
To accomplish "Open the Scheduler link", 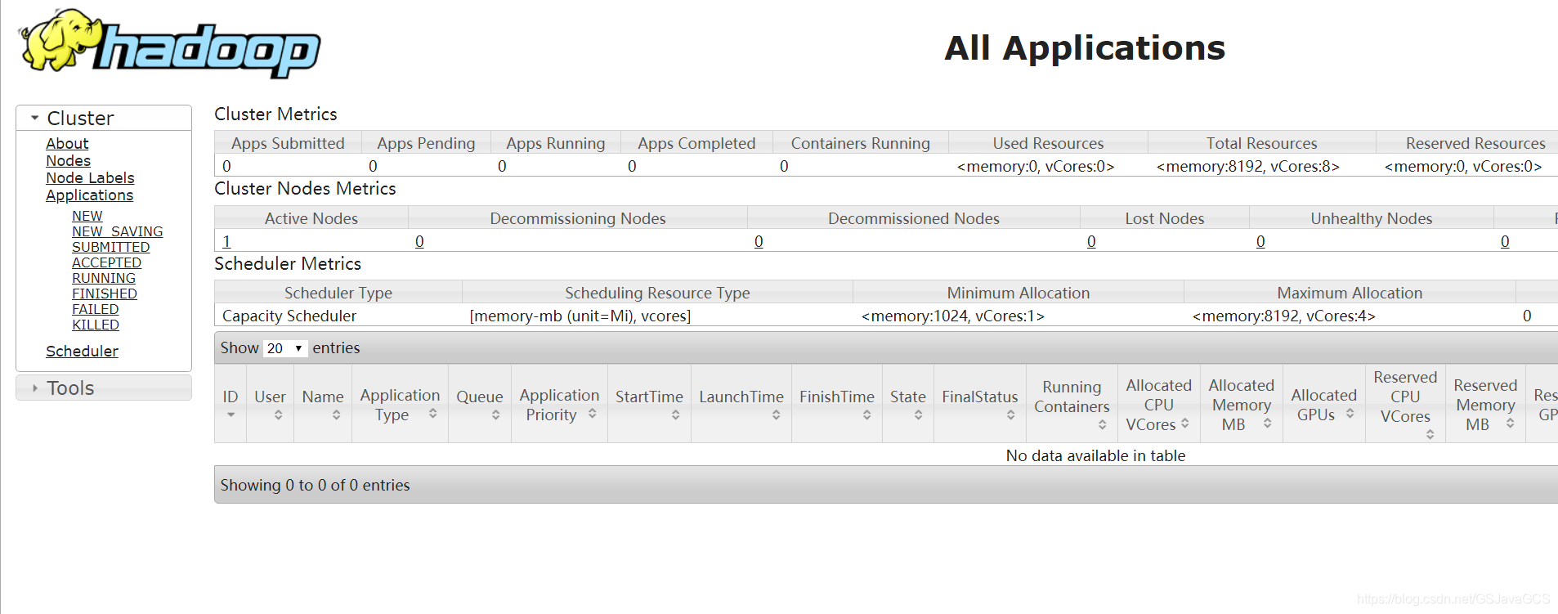I will [82, 351].
